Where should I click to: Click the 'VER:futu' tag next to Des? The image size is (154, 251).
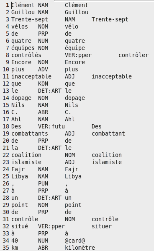[51, 127]
